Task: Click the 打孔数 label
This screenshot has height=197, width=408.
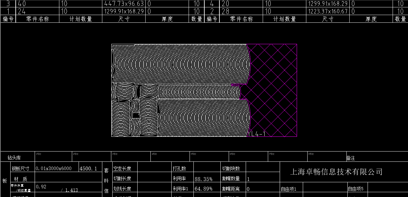Action: 179,168
